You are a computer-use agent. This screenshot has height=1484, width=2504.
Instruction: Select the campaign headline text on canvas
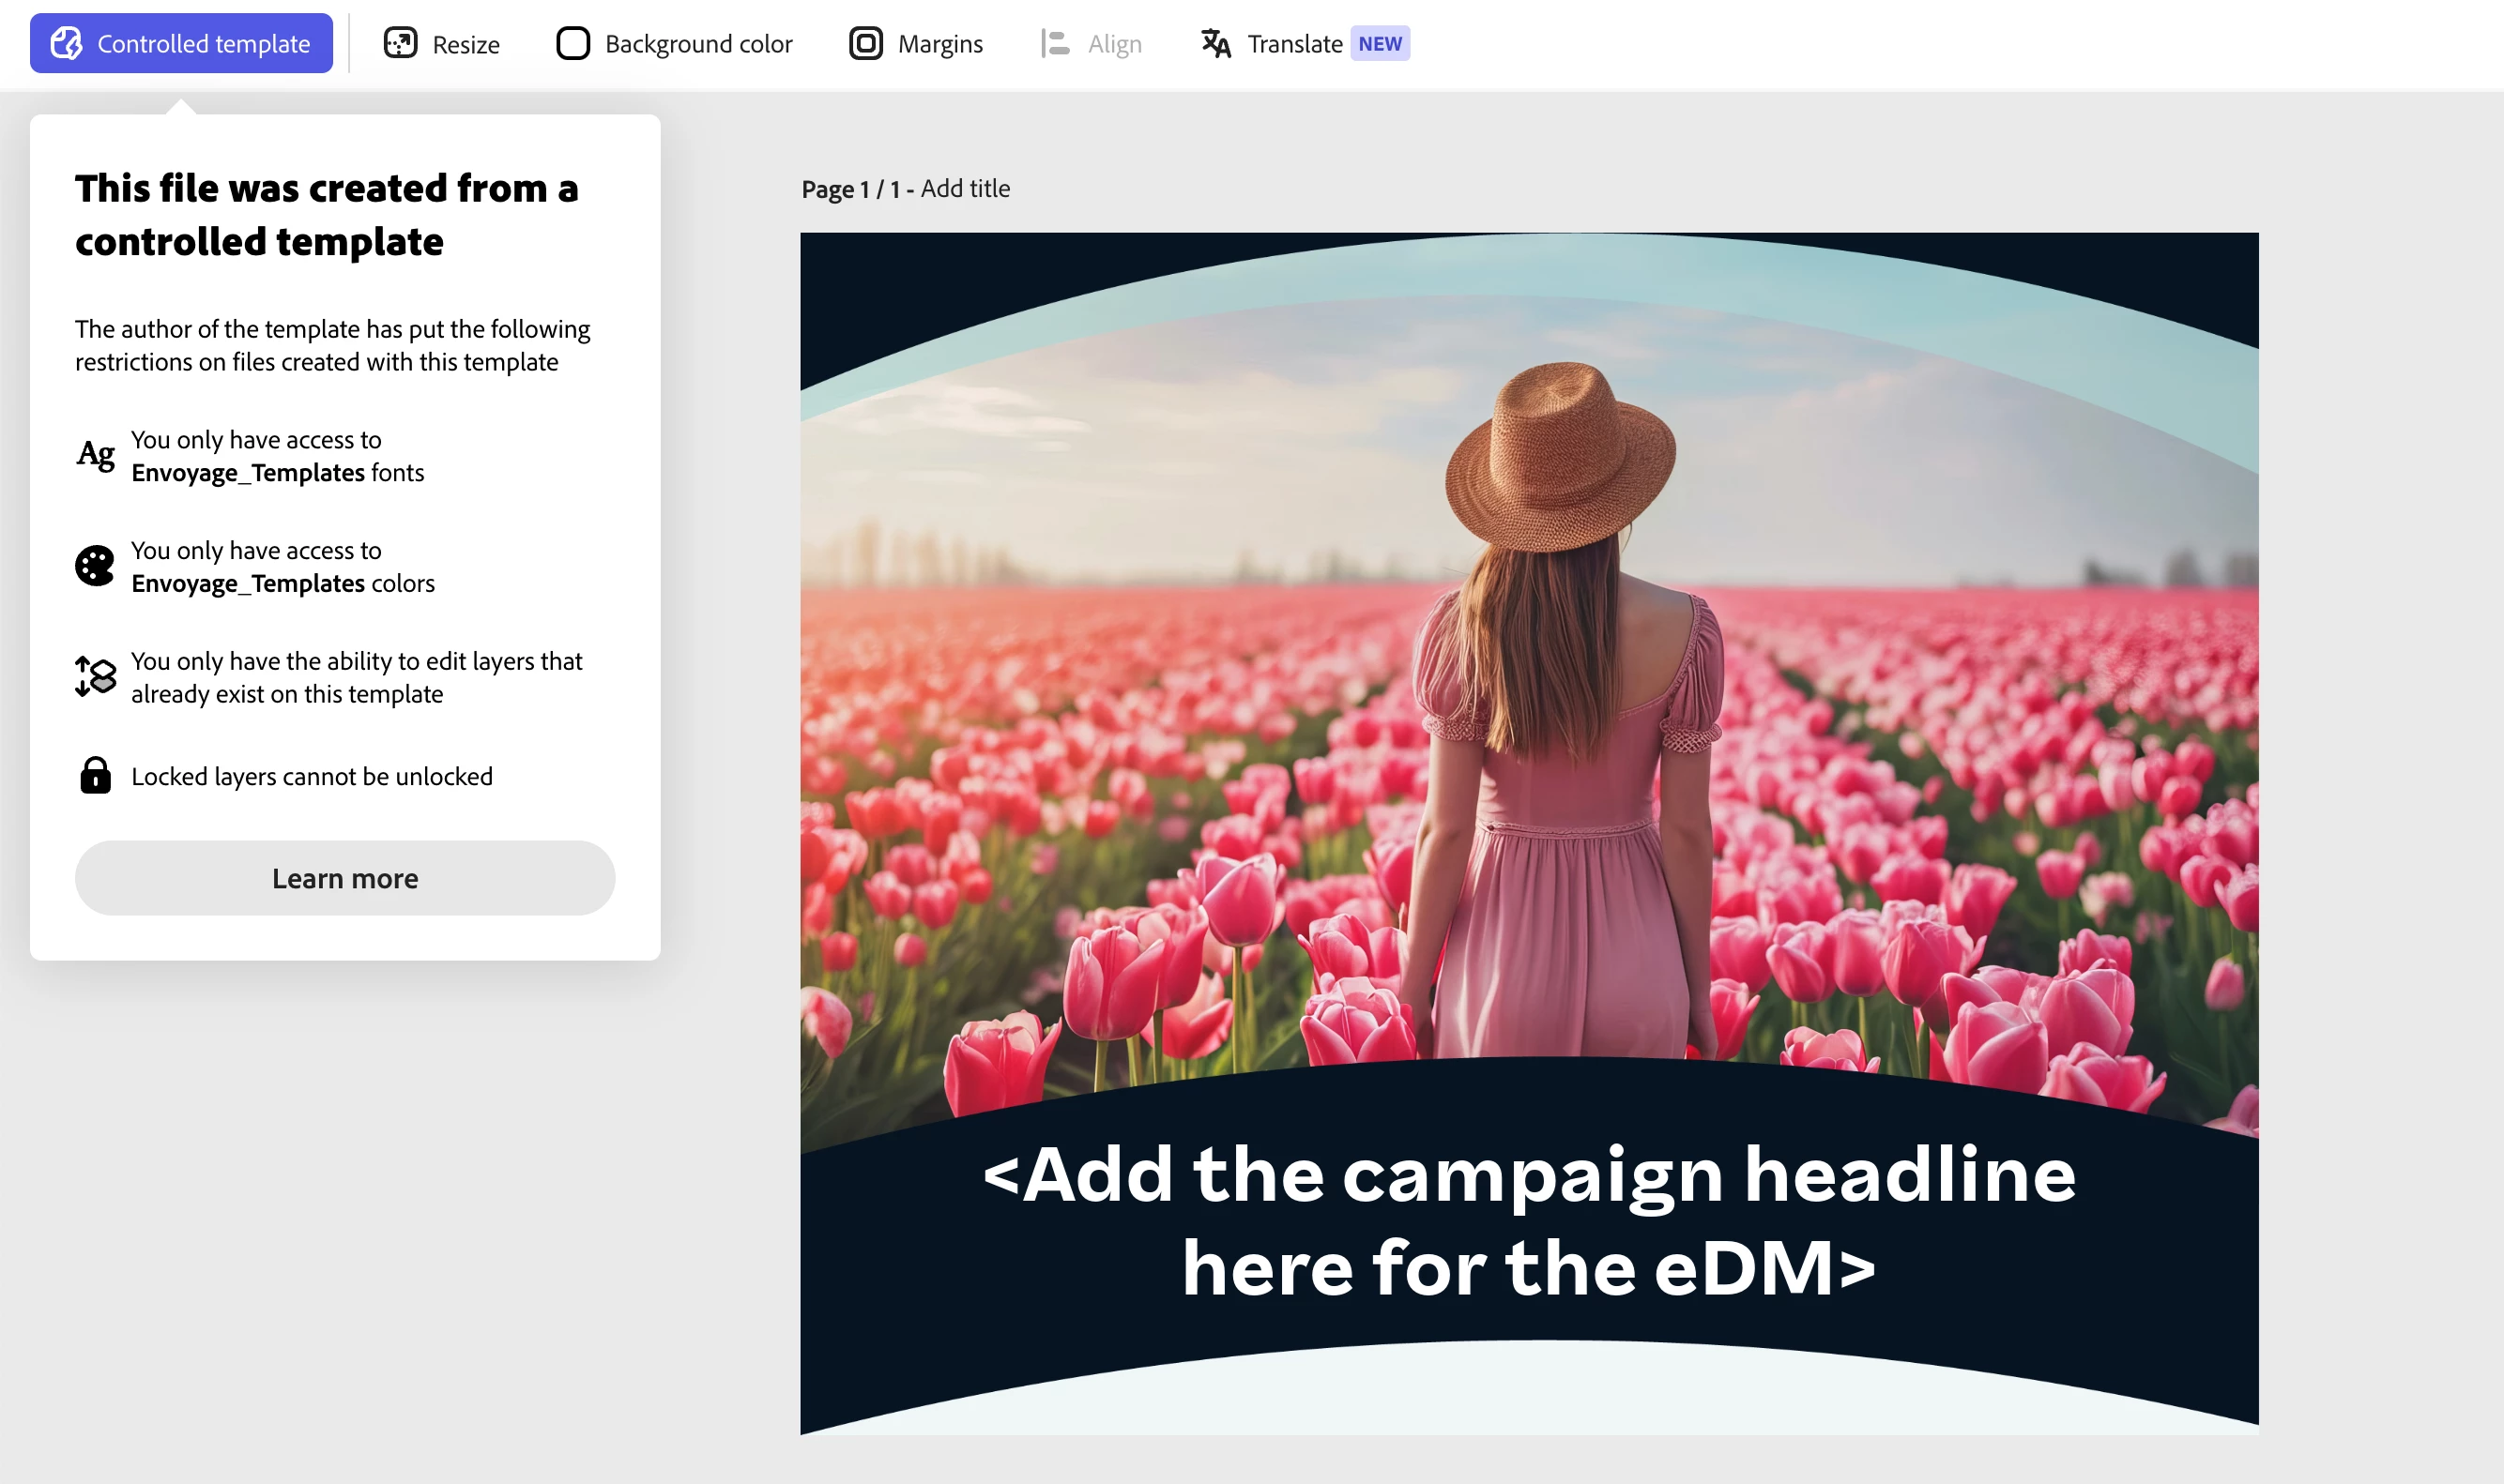[x=1529, y=1220]
